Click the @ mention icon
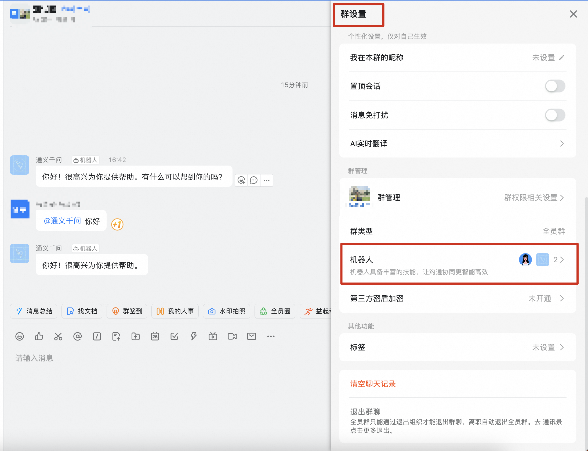 [x=78, y=337]
